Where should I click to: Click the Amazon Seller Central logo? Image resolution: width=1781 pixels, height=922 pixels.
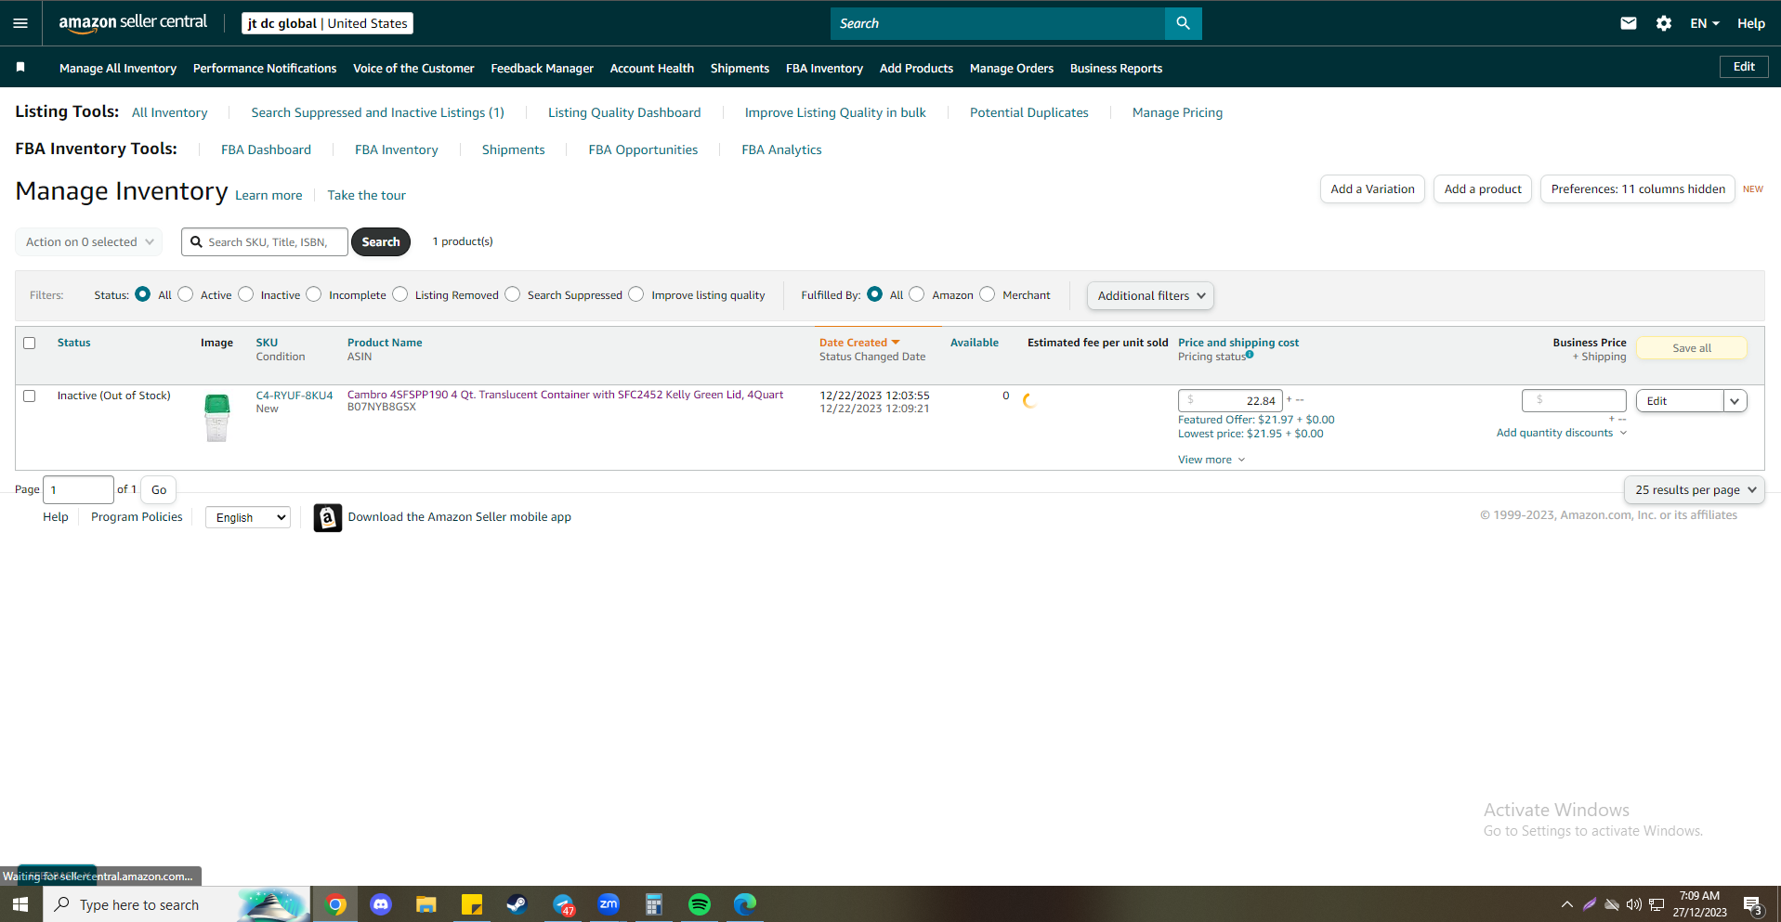tap(133, 23)
